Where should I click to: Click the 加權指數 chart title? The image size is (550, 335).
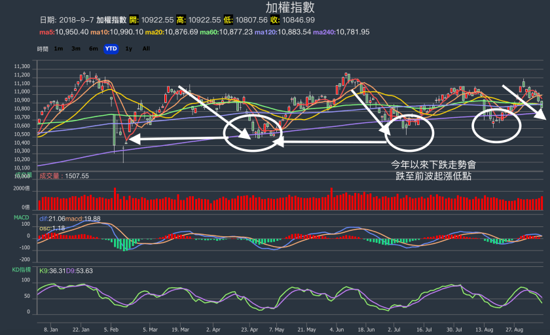click(x=289, y=8)
